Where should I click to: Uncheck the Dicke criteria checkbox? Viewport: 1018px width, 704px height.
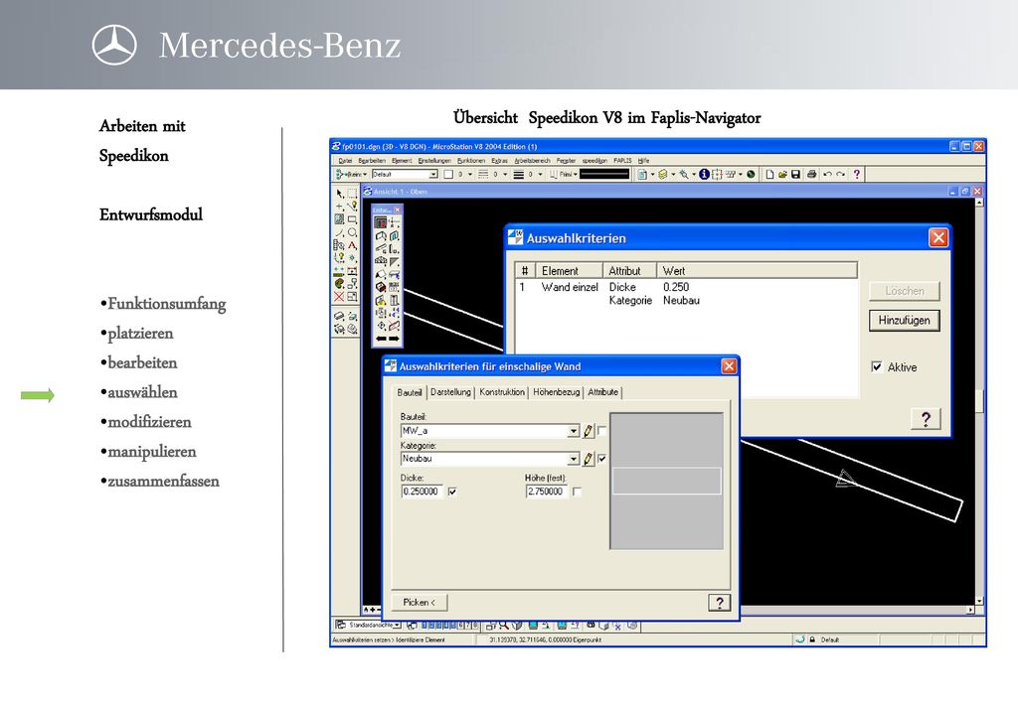452,493
